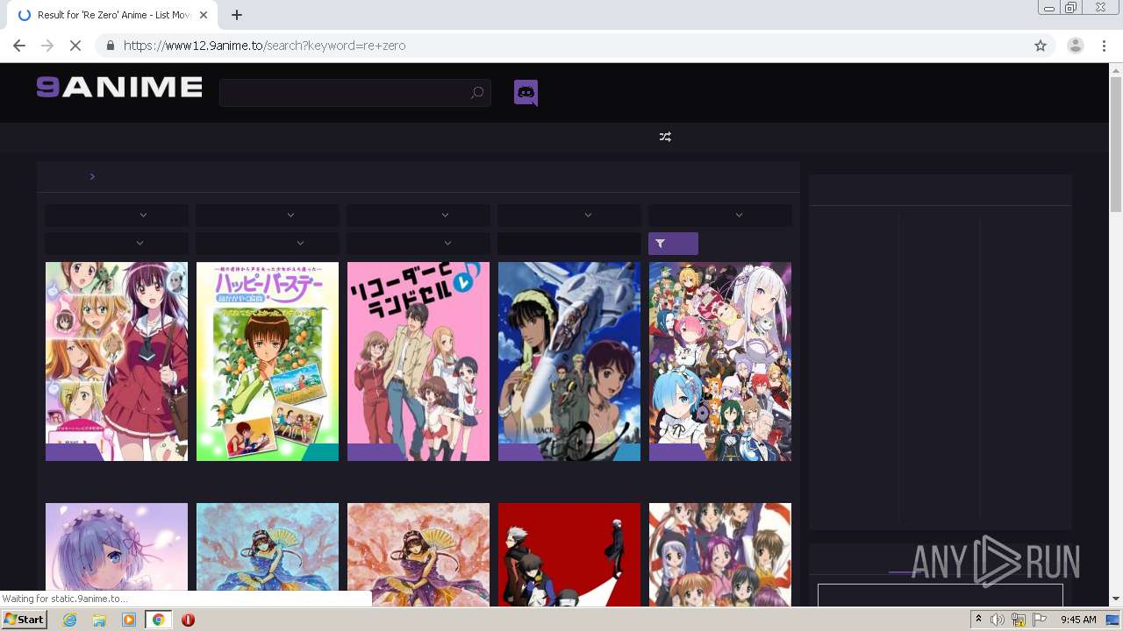The width and height of the screenshot is (1123, 631).
Task: Open the Re:Zero ensemble cast poster
Action: pyautogui.click(x=720, y=361)
